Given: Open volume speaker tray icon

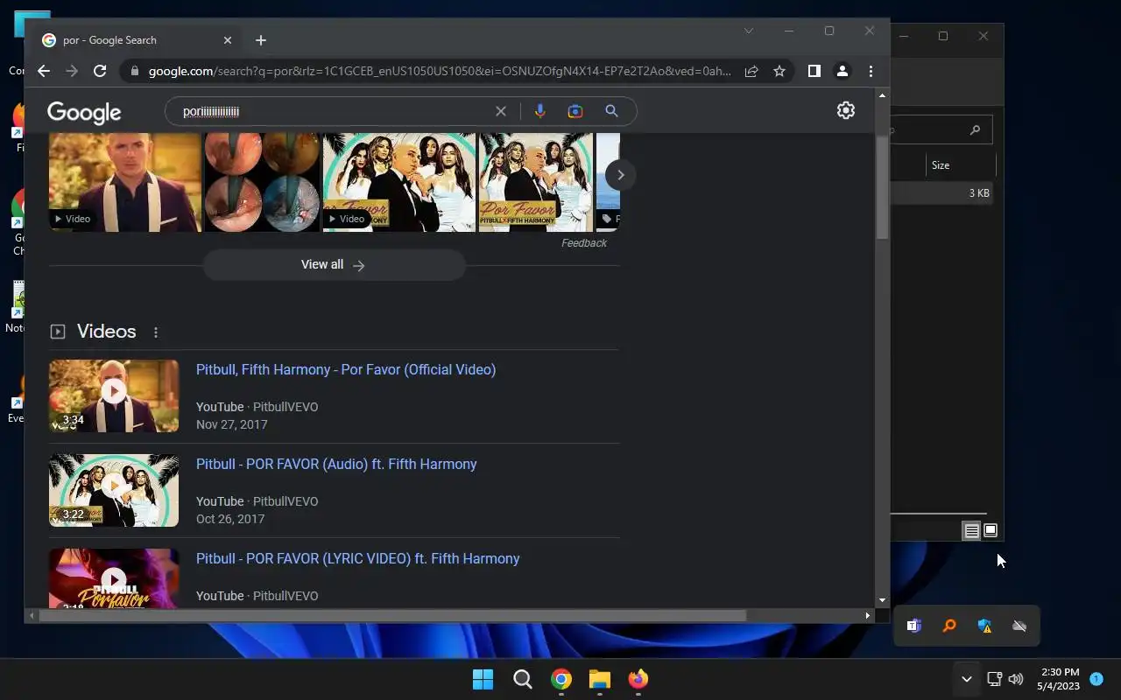Looking at the screenshot, I should 1016,679.
